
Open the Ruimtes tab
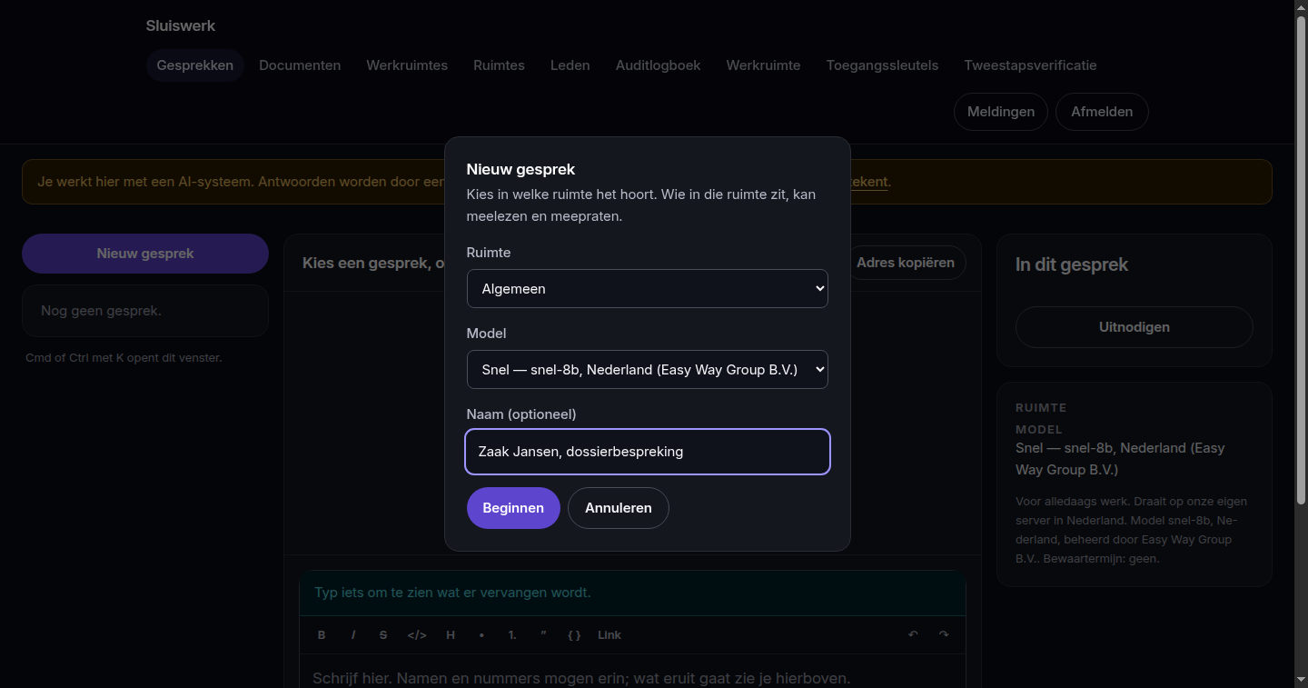point(499,65)
